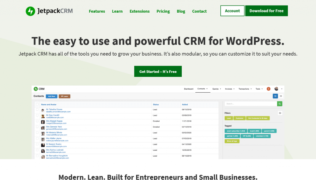Click the tabatha.emore@example.com email link

pos(58,112)
